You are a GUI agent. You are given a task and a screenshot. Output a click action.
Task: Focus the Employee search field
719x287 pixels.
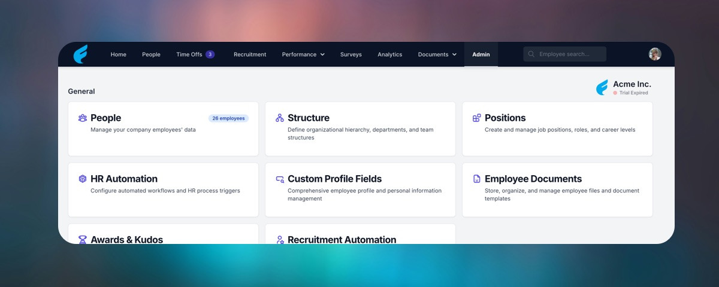(564, 54)
